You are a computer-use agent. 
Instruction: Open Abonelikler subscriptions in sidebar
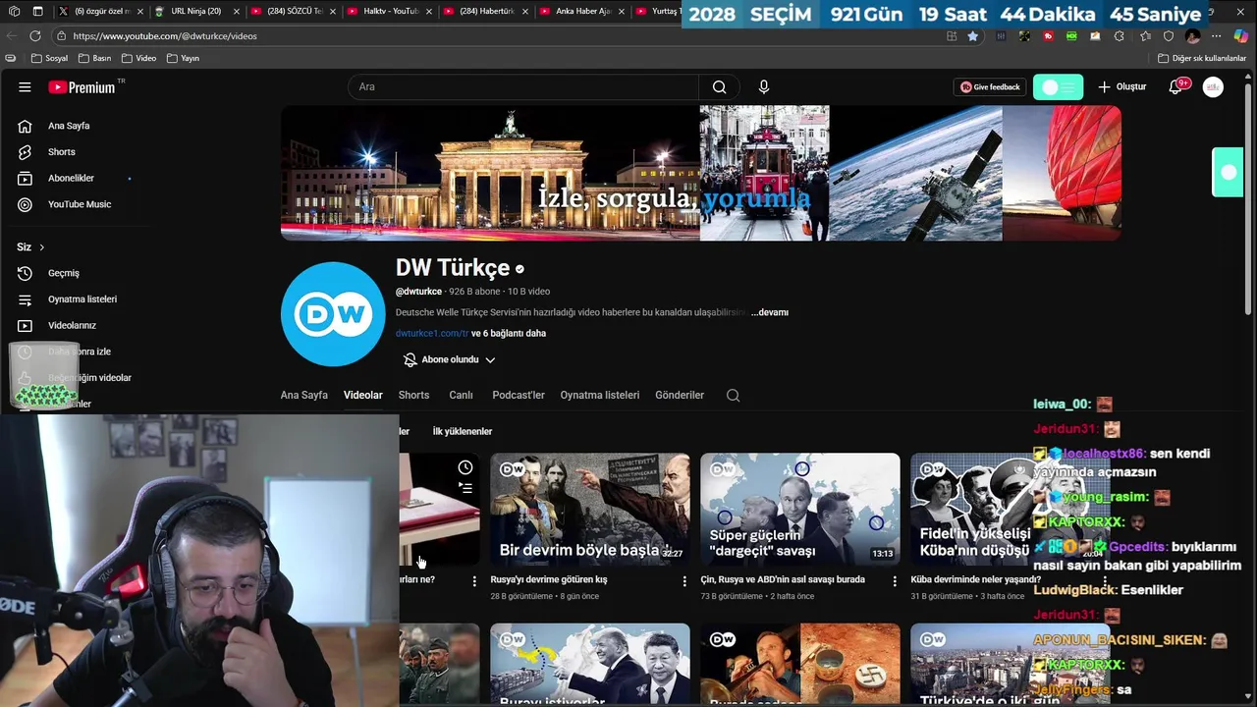pos(71,179)
